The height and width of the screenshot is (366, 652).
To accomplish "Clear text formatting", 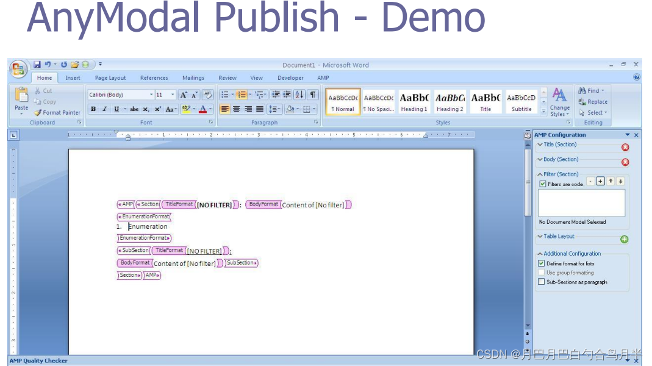I will 207,95.
